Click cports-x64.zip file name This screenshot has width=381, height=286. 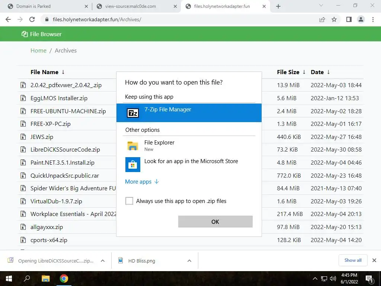(49, 240)
